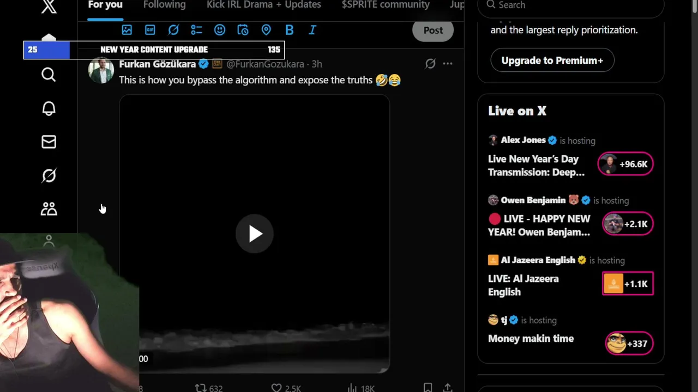Open LIVE: Al Jazeera English title
The height and width of the screenshot is (392, 698).
click(523, 285)
